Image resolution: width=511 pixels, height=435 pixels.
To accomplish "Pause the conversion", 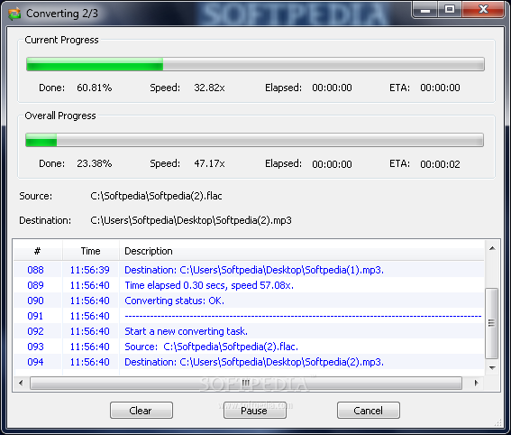I will 254,411.
